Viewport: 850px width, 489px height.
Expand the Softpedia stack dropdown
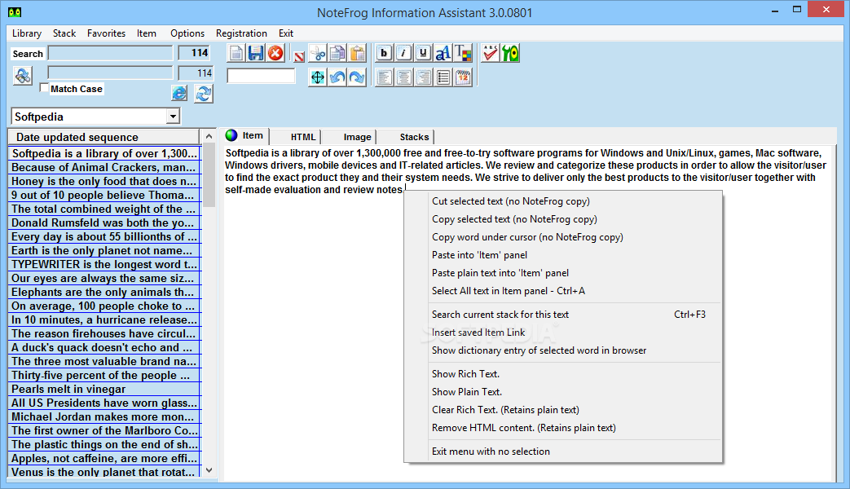click(x=173, y=117)
